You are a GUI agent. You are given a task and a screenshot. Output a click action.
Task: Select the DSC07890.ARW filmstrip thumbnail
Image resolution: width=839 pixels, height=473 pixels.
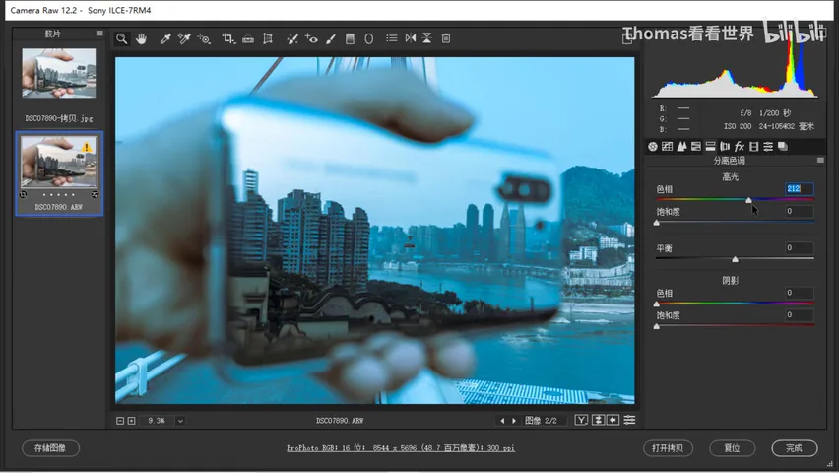[59, 162]
